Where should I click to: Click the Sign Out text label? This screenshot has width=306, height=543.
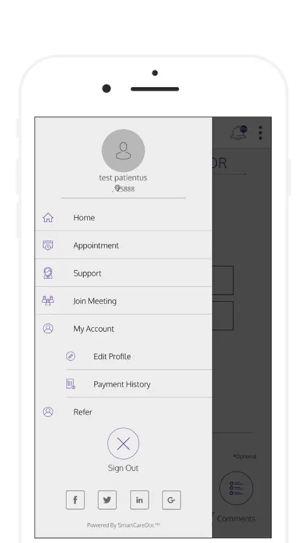coord(123,468)
